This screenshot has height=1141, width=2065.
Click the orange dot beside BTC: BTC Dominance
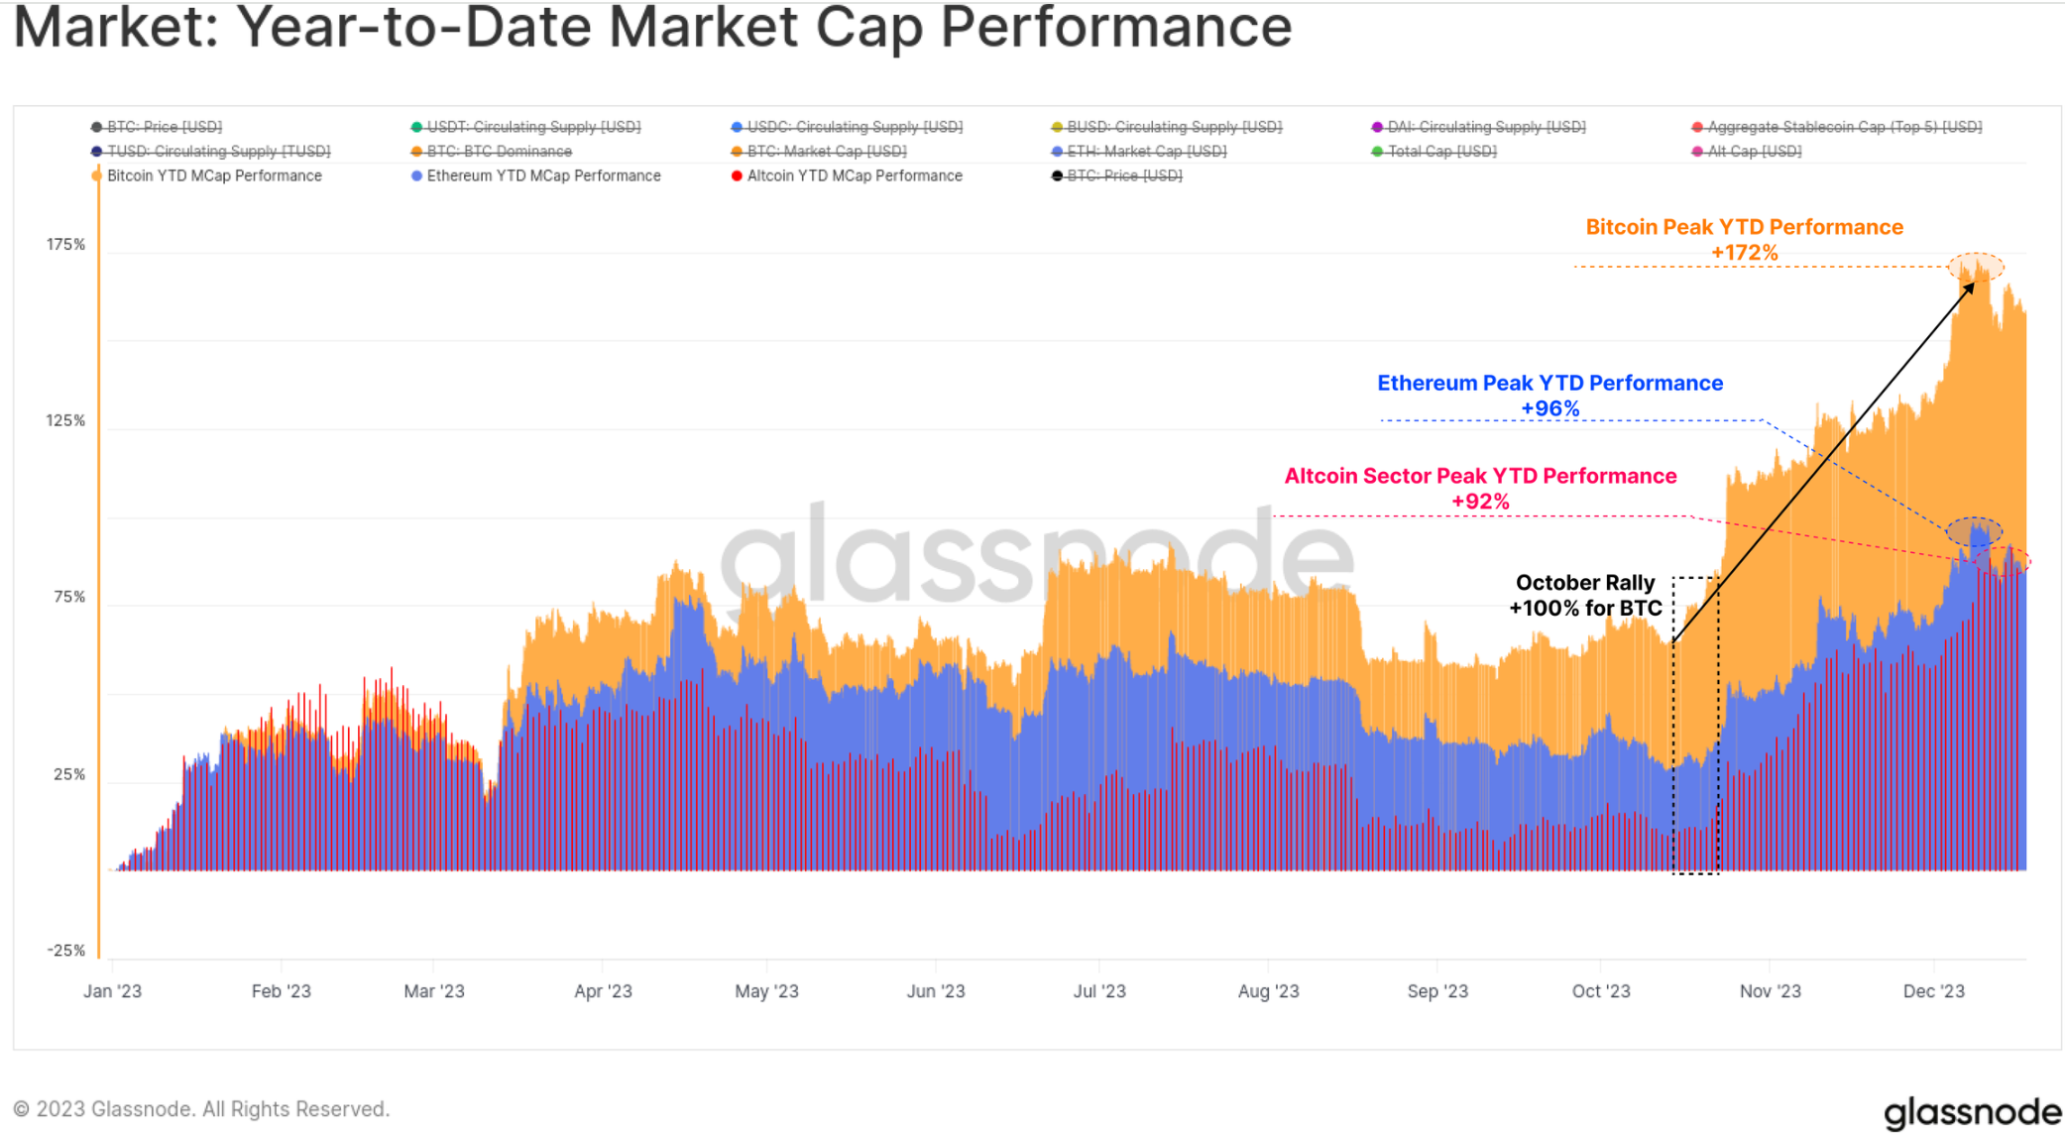(x=417, y=152)
